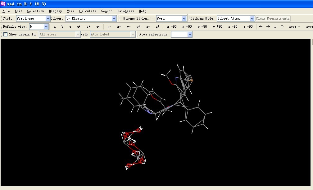The width and height of the screenshot is (313, 190).
Task: Expand the Colour by Element dropdown
Action: pyautogui.click(x=114, y=19)
